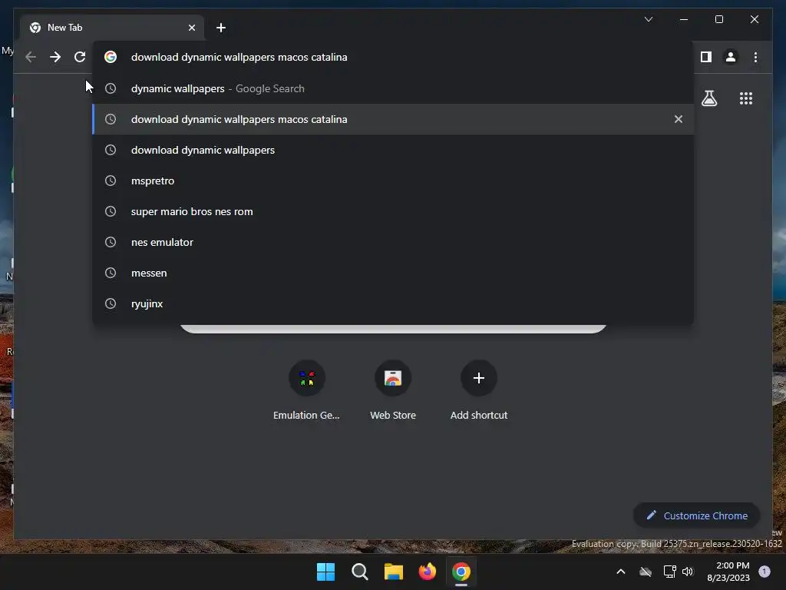The image size is (786, 590).
Task: Choose 'dynamic wallpapers - Google Search' suggestion
Action: tap(393, 89)
